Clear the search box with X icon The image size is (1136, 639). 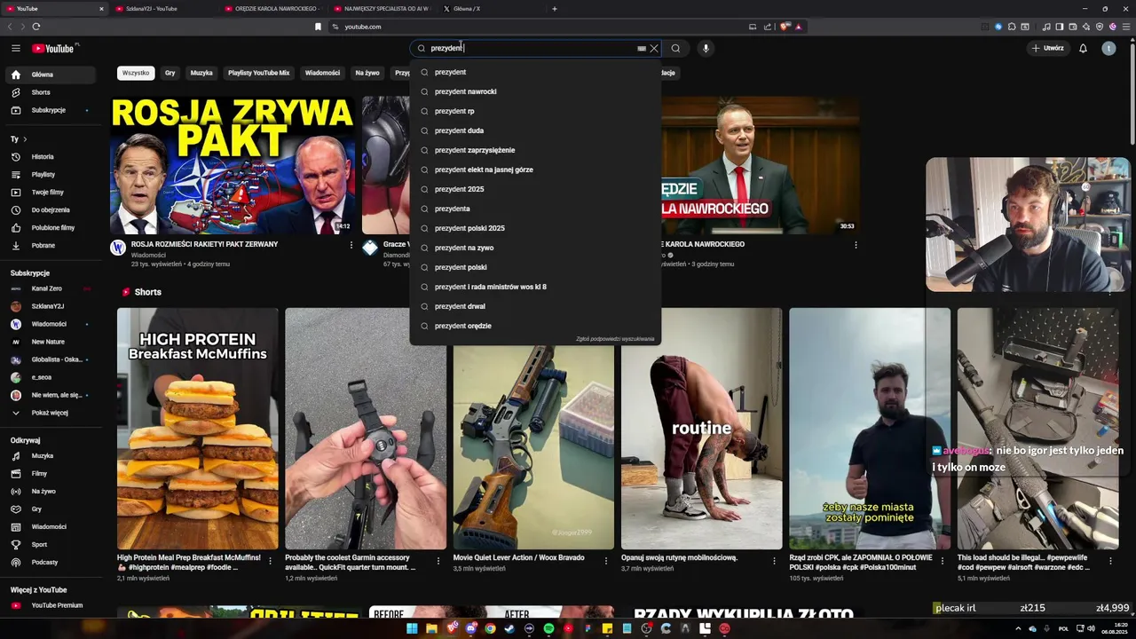[654, 48]
